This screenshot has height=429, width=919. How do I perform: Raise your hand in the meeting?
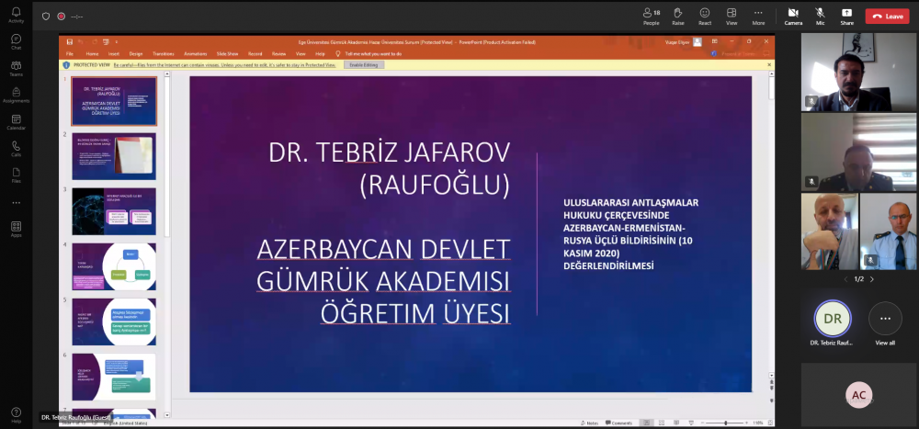678,16
